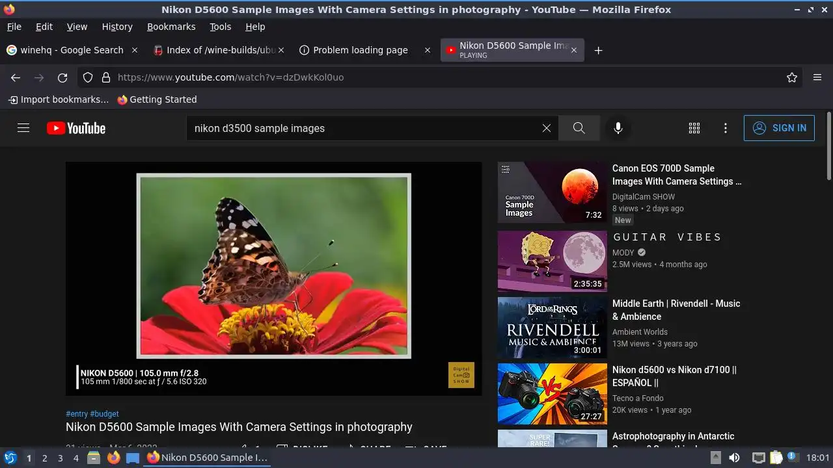The width and height of the screenshot is (833, 468).
Task: Open Firefox tracking protection shield
Action: [x=88, y=77]
